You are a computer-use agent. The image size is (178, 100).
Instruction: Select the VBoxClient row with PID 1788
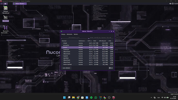[x=87, y=62]
